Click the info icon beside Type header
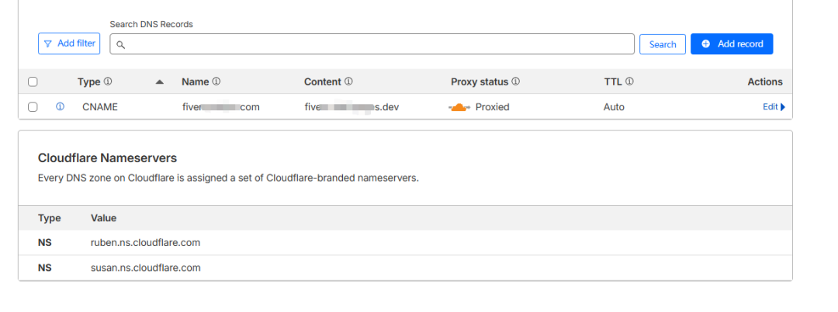The image size is (838, 312). click(108, 81)
